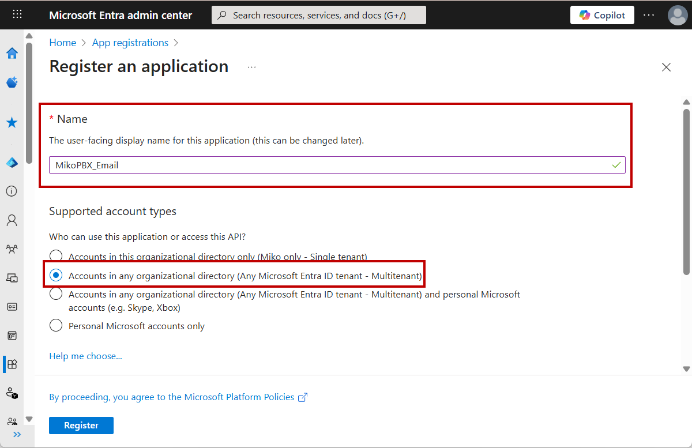Select Personal Microsoft accounts only
This screenshot has height=448, width=692.
(56, 326)
